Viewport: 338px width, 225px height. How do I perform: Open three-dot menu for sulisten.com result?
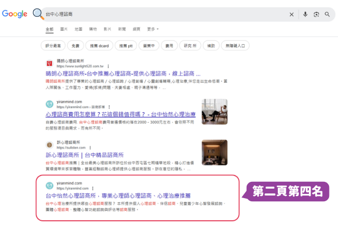90,148
